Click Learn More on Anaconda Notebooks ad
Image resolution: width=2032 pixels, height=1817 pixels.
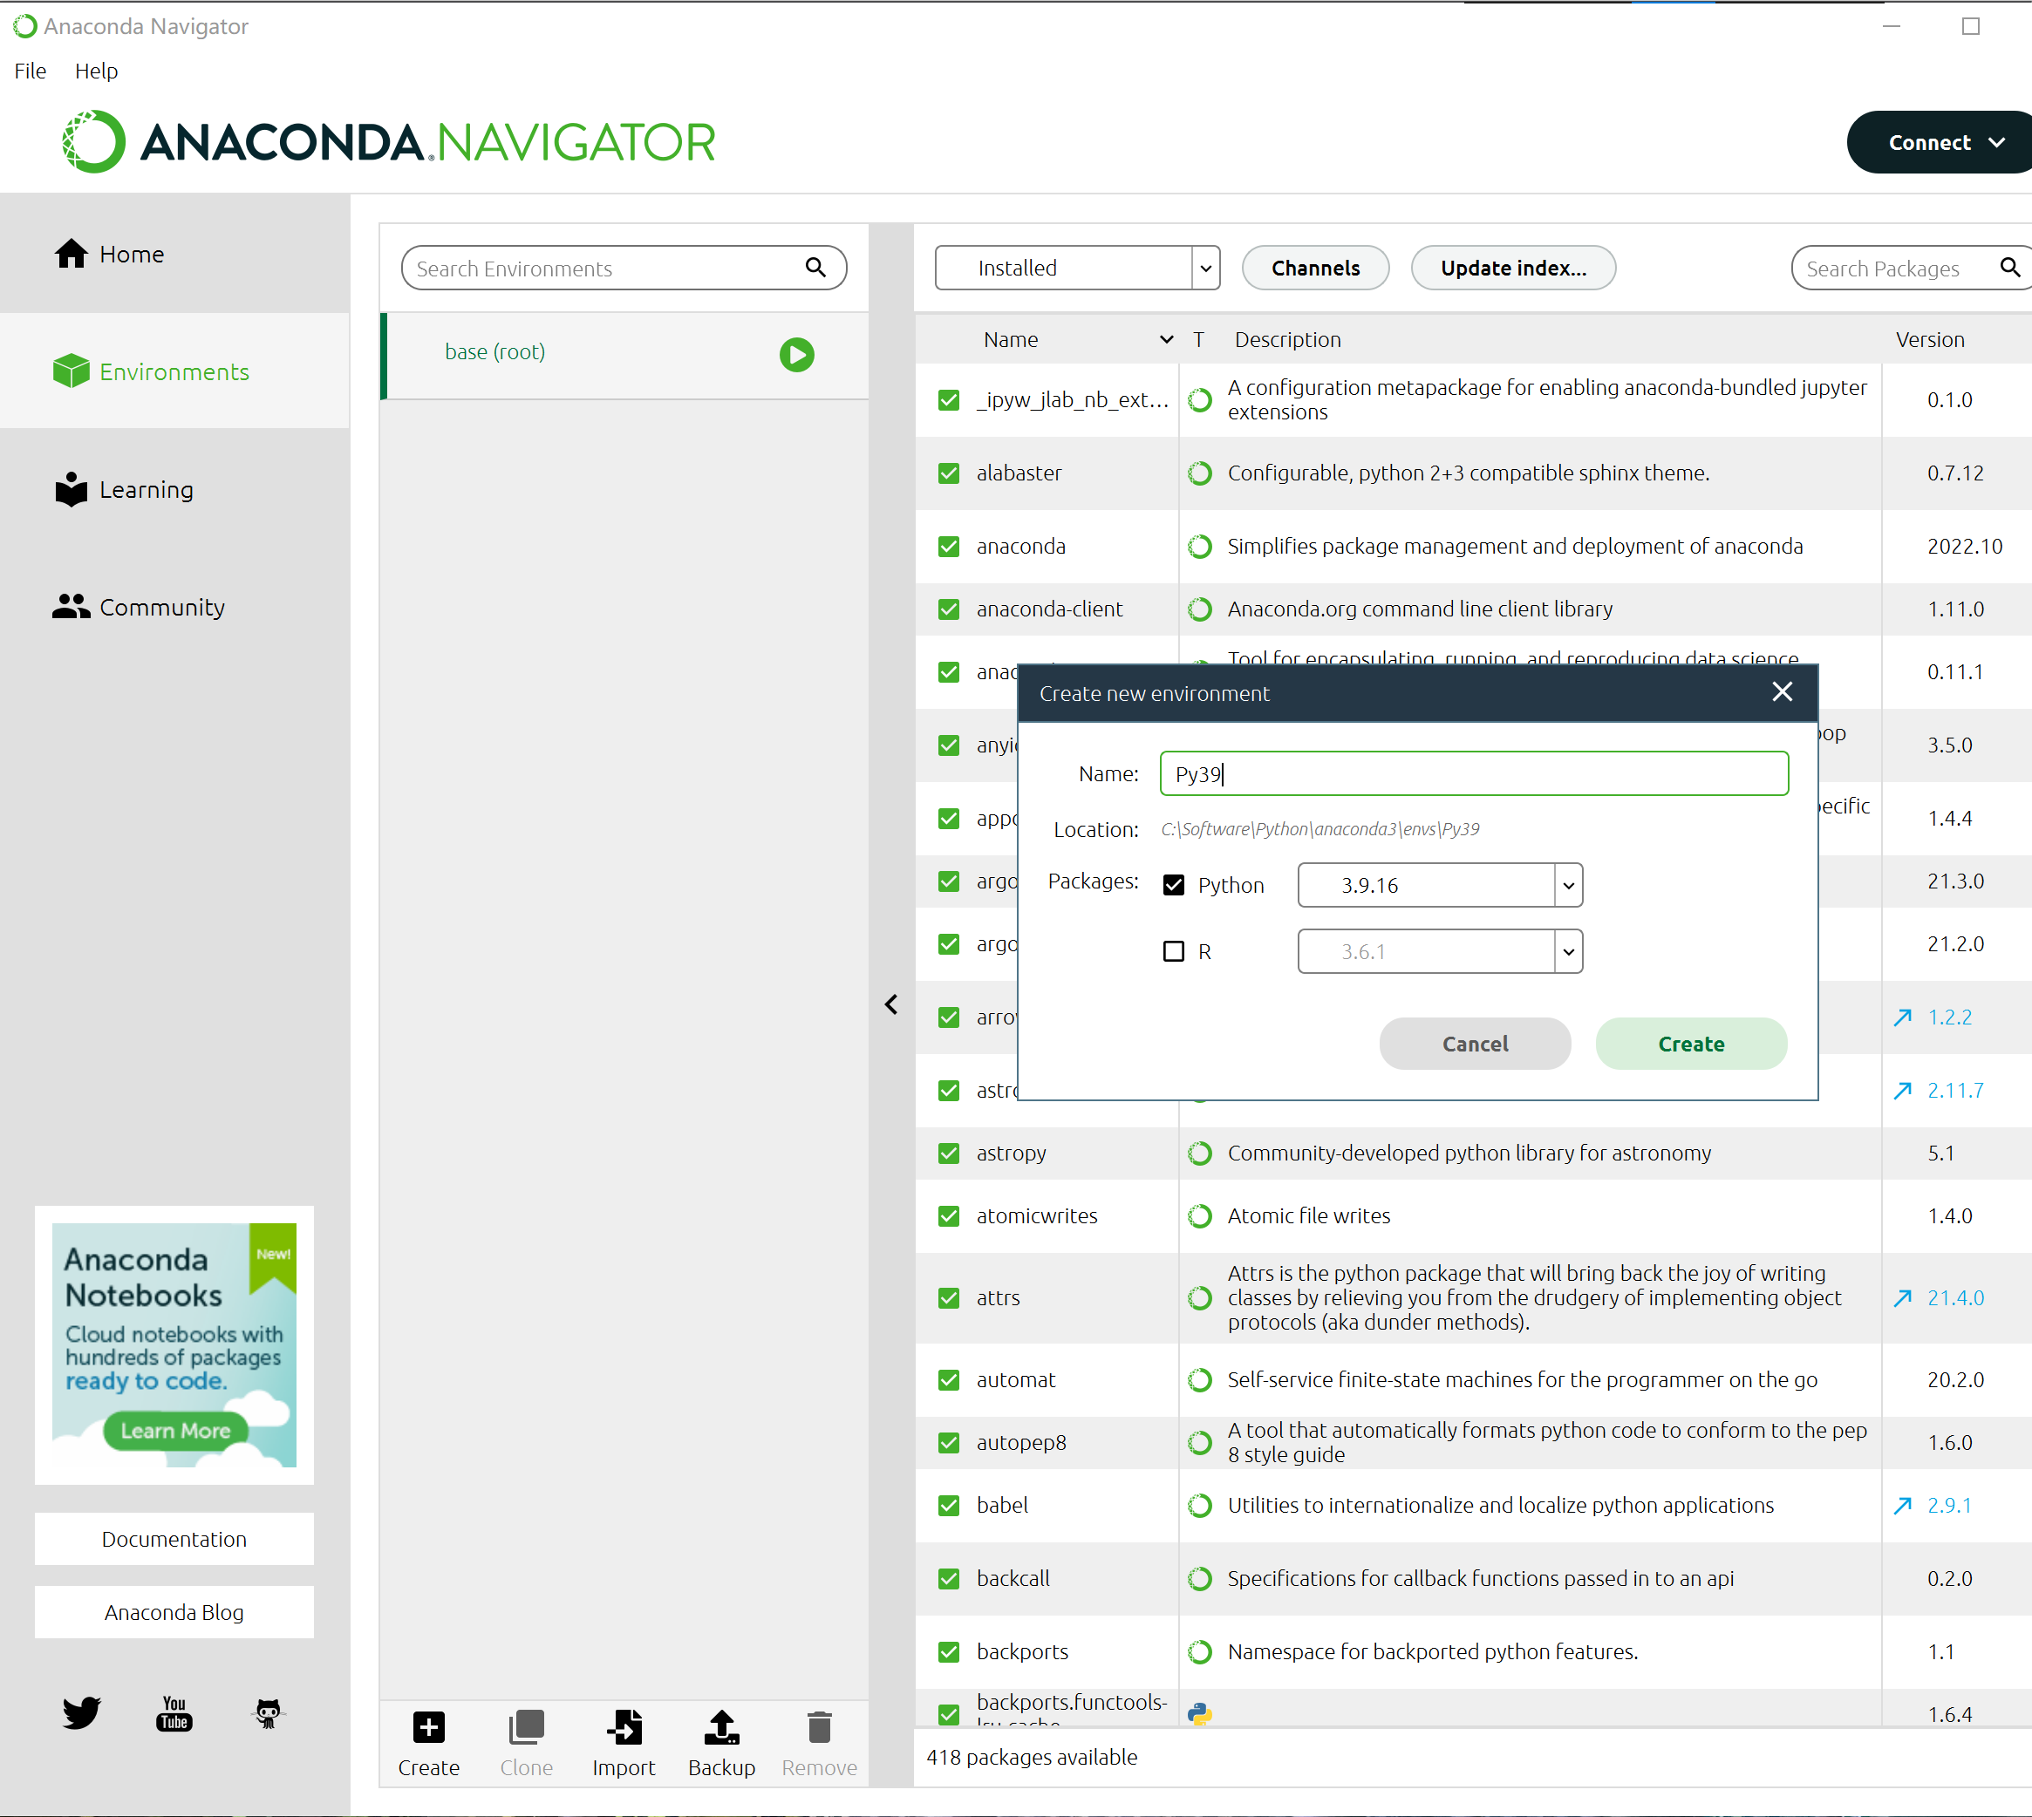tap(176, 1431)
